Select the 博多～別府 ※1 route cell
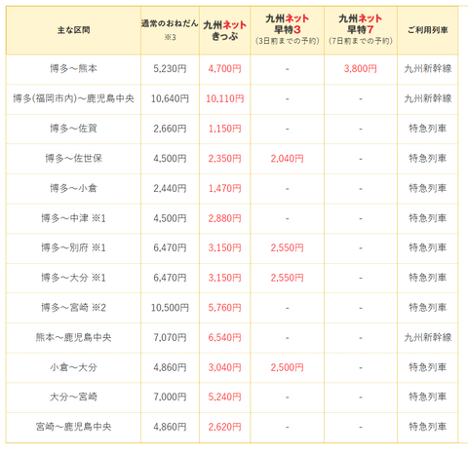 click(x=73, y=247)
